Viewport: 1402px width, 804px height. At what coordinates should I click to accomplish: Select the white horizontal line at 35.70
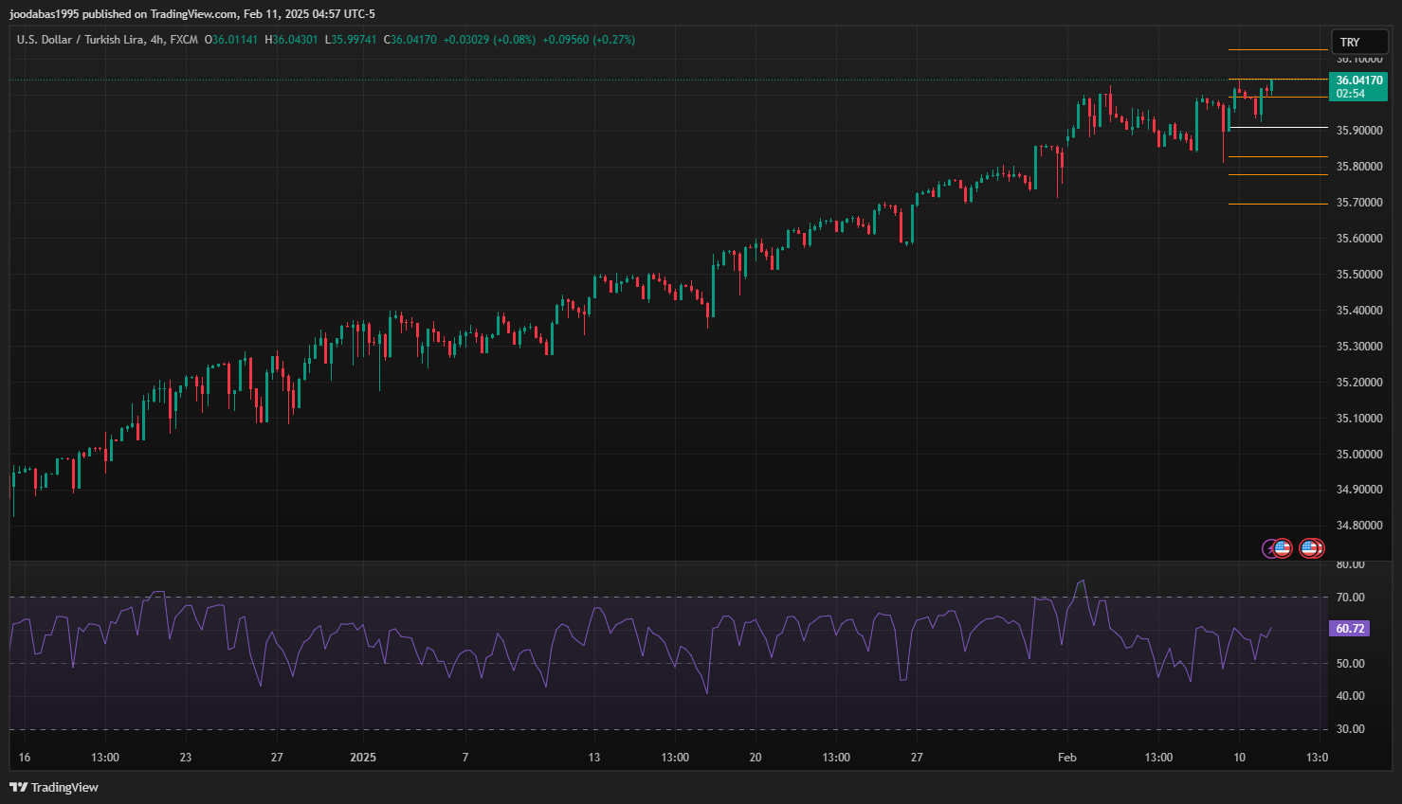click(x=1278, y=204)
